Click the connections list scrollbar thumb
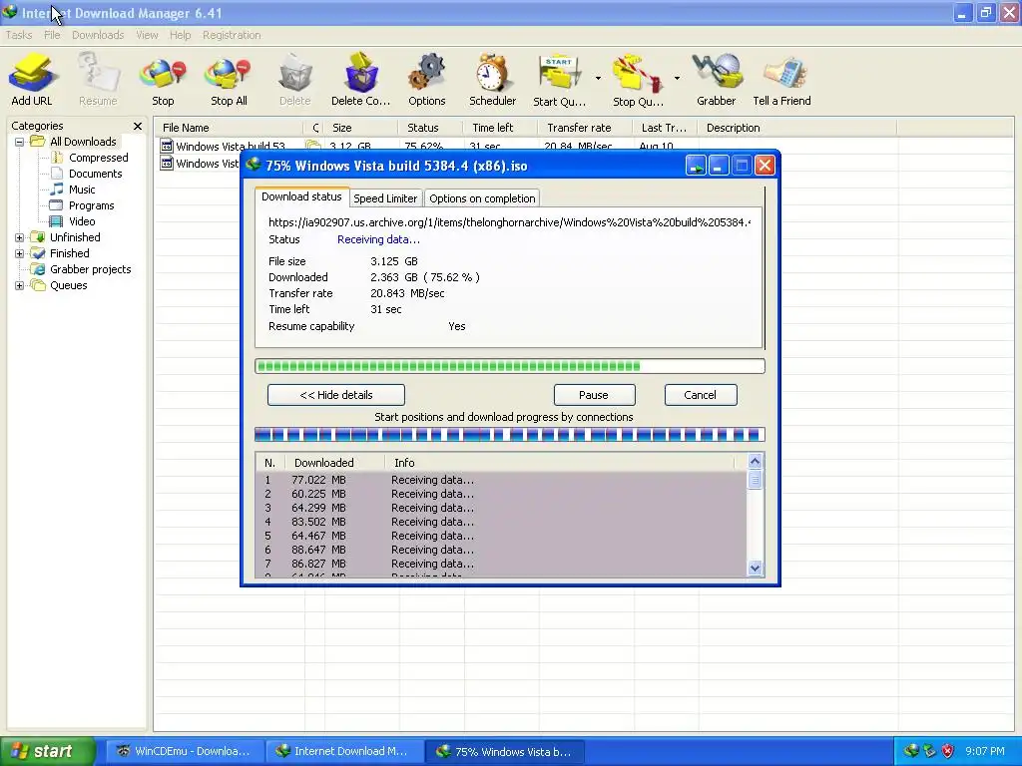This screenshot has height=766, width=1022. [x=755, y=480]
